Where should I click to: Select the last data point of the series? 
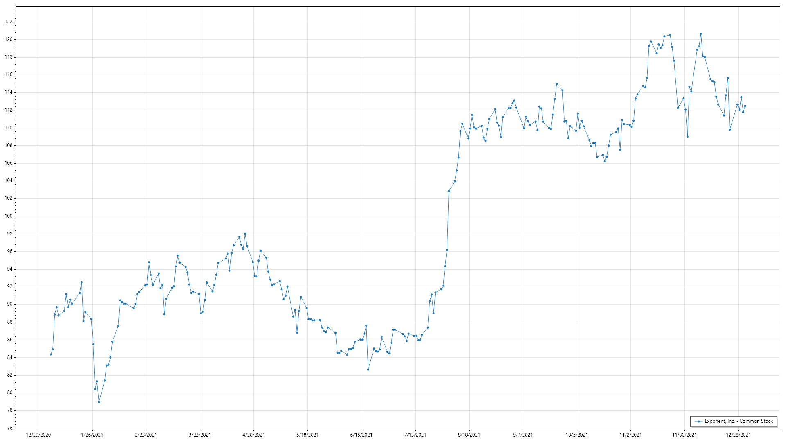745,106
